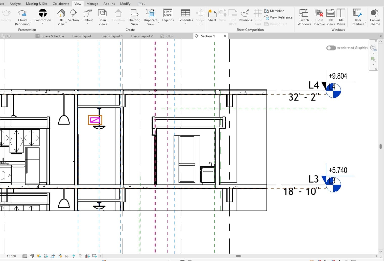The height and width of the screenshot is (261, 384).
Task: Open the Legends tool
Action: 168,15
